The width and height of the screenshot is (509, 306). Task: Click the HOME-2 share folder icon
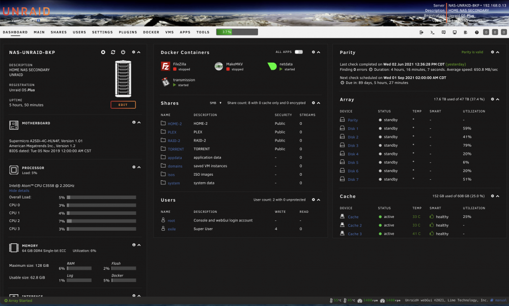[163, 123]
